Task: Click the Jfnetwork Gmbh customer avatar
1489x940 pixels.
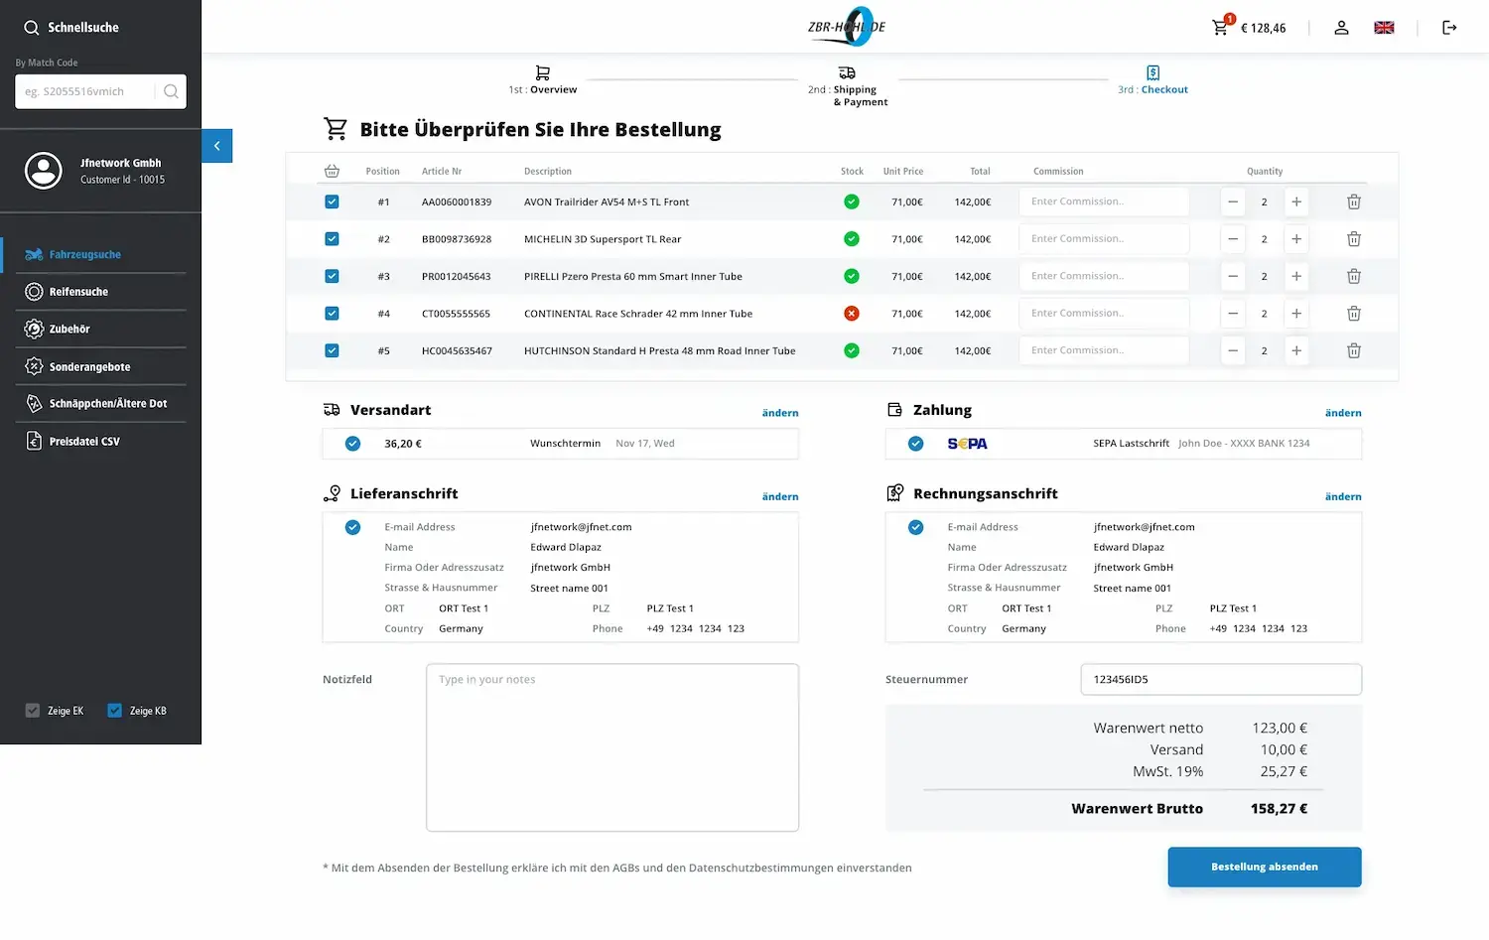Action: coord(44,171)
